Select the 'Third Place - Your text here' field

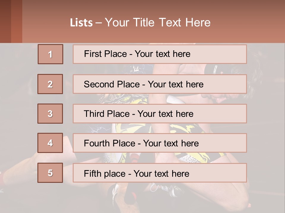(x=160, y=114)
